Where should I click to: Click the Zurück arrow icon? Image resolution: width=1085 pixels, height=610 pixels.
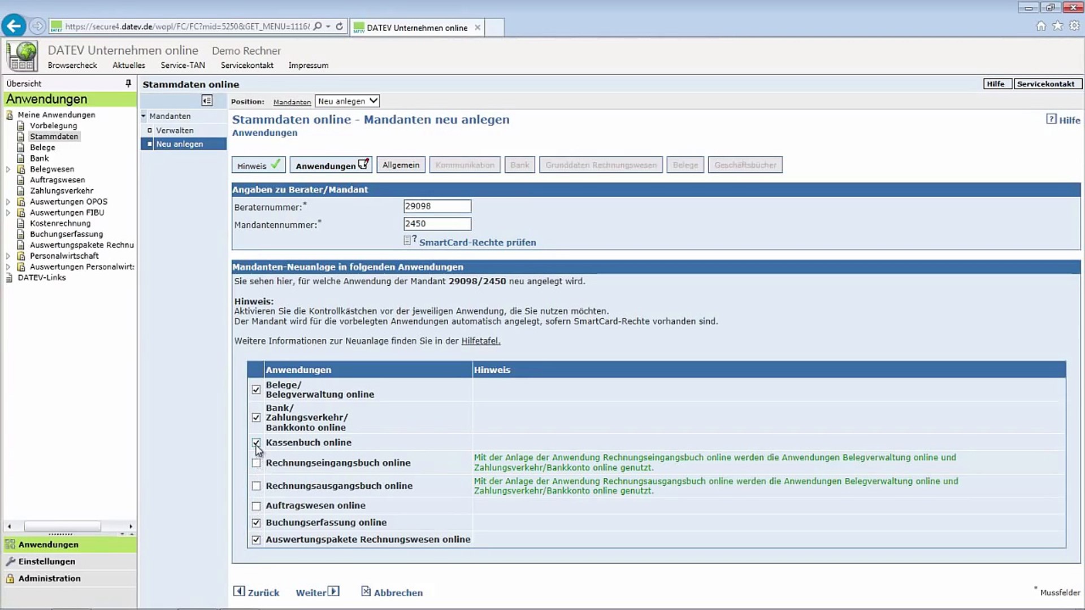239,591
